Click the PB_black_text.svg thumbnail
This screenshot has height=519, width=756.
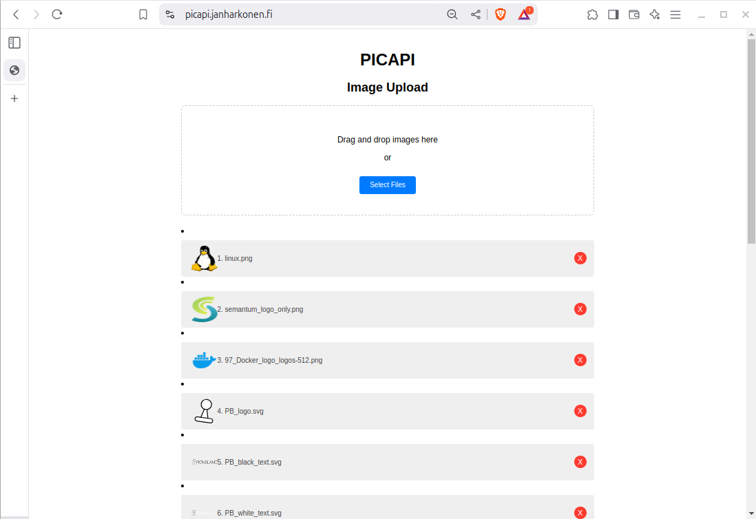pos(204,462)
